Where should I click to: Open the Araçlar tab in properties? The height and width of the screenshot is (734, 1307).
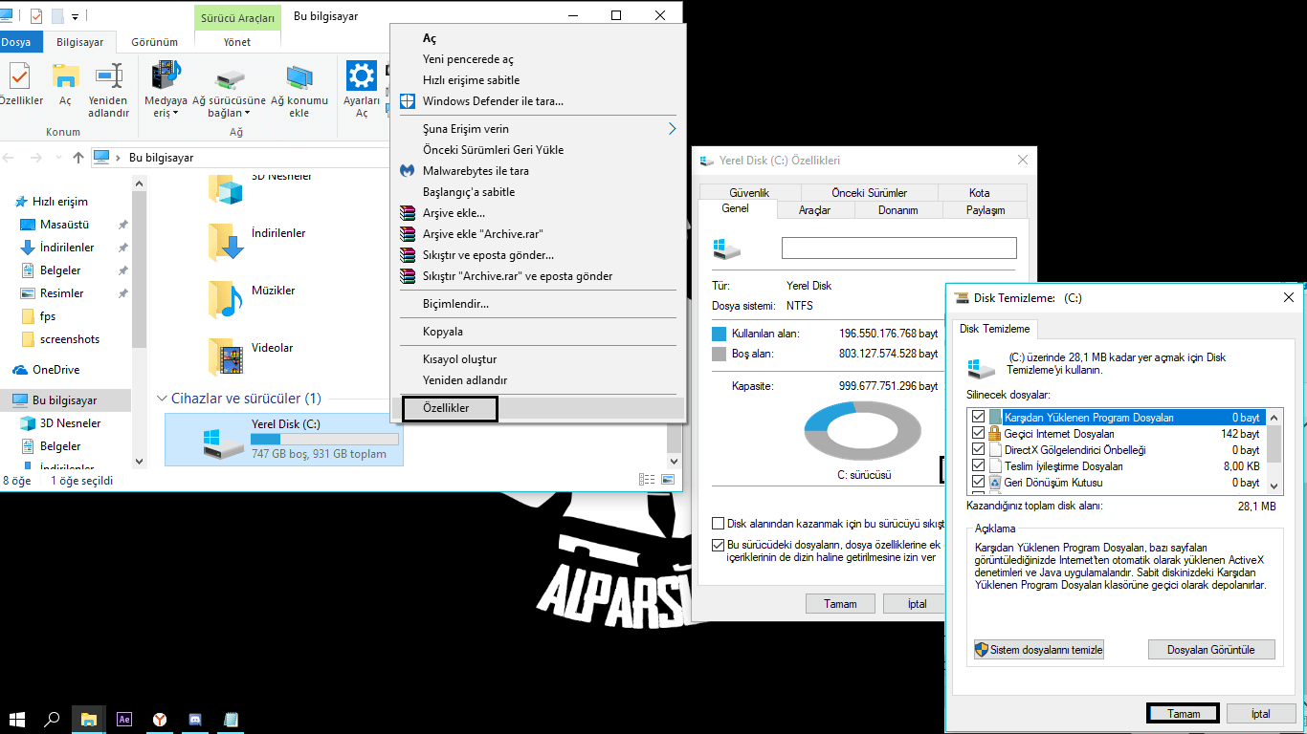tap(814, 210)
